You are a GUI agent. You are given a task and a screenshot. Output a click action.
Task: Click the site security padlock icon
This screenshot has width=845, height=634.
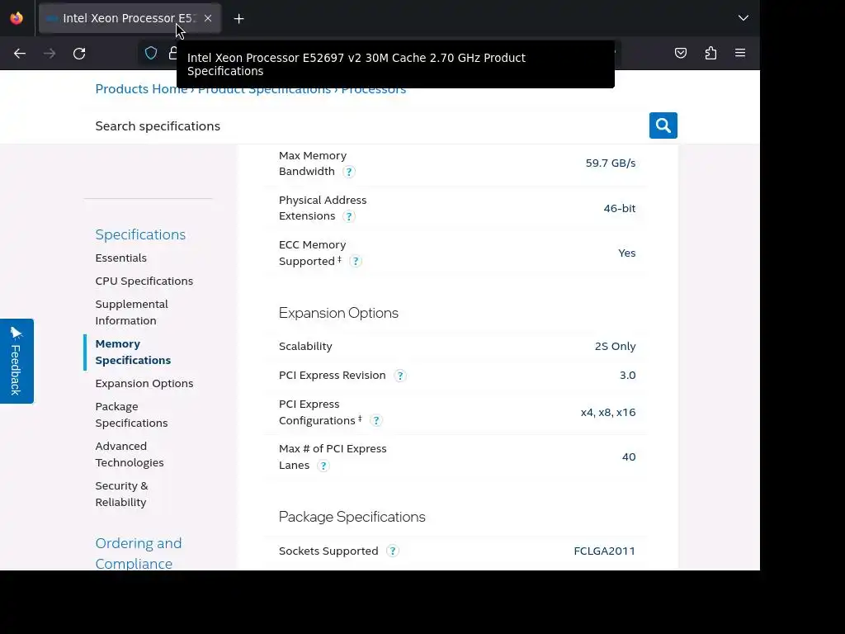(x=172, y=53)
